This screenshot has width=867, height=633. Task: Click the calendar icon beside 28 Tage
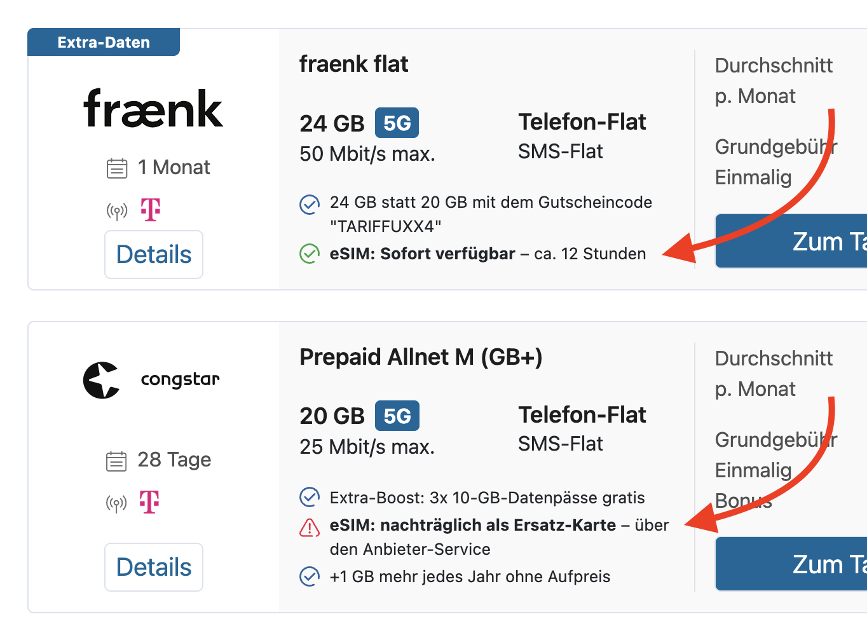(116, 460)
